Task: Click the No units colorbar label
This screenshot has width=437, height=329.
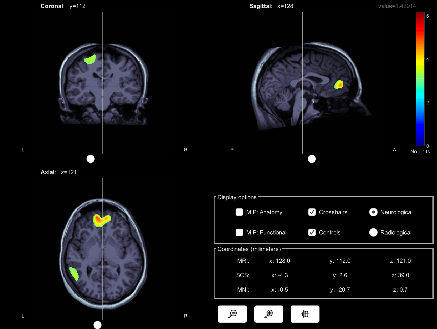Action: pyautogui.click(x=420, y=151)
